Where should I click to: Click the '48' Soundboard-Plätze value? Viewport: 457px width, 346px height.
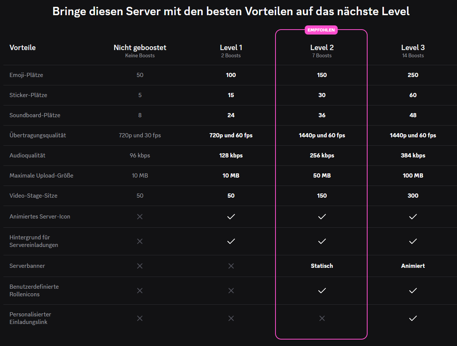click(413, 115)
